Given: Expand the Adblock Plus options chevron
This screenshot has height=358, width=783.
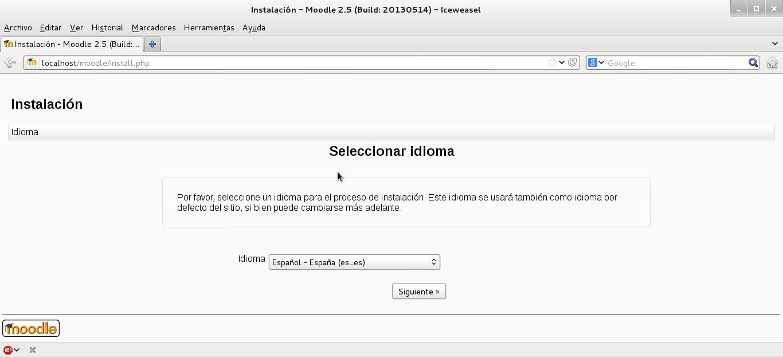Looking at the screenshot, I should pyautogui.click(x=15, y=349).
